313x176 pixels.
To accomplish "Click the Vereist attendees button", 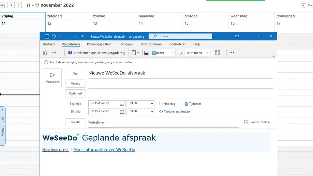I will point(75,83).
